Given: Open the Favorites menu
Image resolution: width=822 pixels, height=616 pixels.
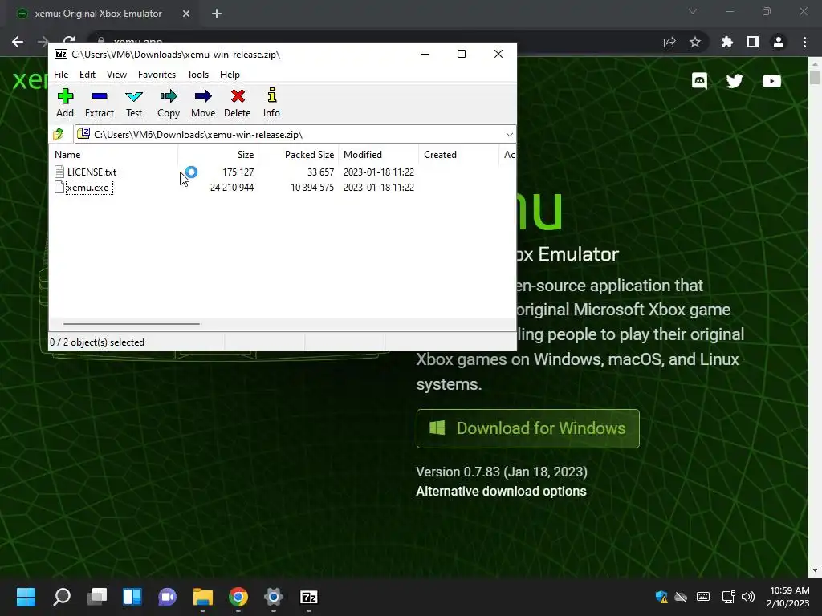Looking at the screenshot, I should (157, 75).
